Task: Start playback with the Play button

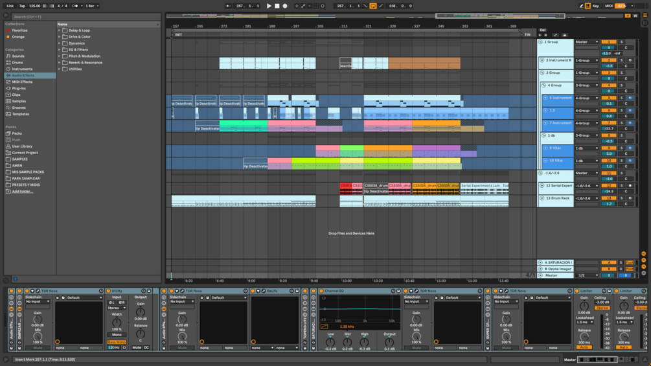Action: coord(269,6)
